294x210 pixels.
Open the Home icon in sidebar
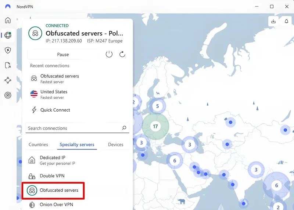click(x=8, y=20)
